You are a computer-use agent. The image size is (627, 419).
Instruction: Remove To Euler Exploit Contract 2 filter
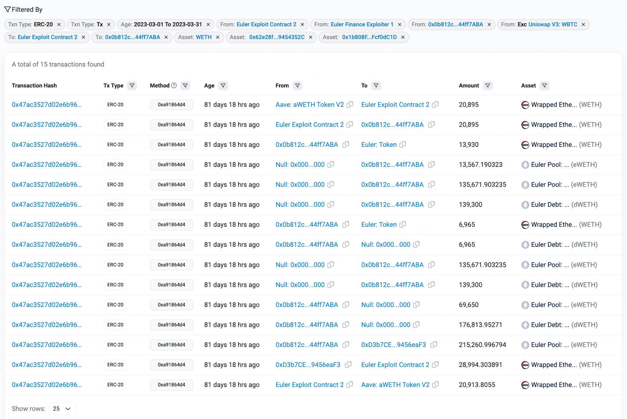pos(83,37)
